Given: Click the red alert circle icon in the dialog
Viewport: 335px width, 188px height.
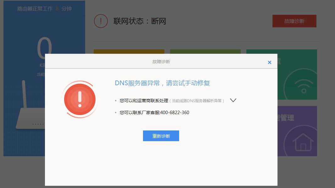Looking at the screenshot, I should click(80, 98).
